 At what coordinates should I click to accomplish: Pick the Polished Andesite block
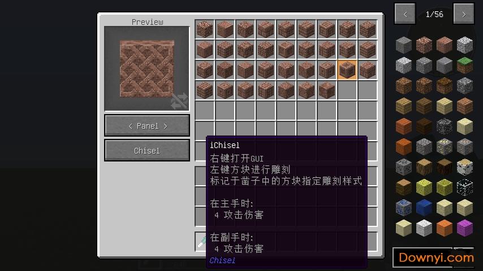(x=444, y=65)
